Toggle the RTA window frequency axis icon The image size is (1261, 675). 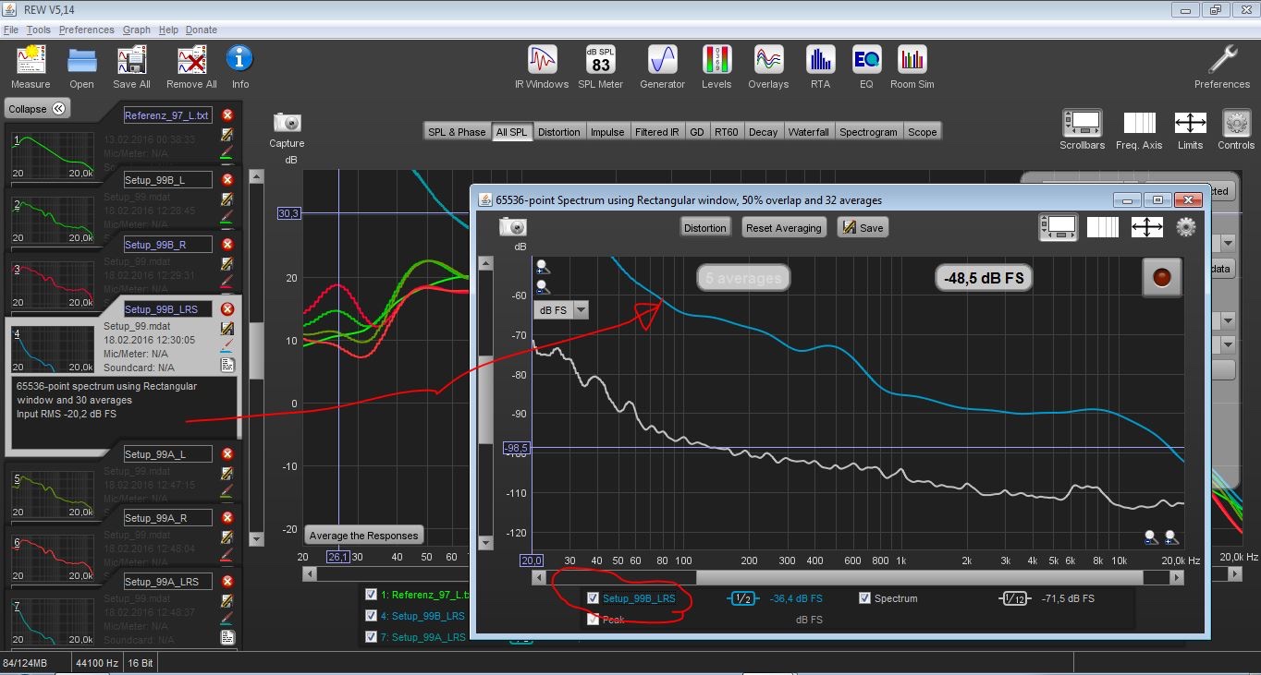pyautogui.click(x=1103, y=227)
